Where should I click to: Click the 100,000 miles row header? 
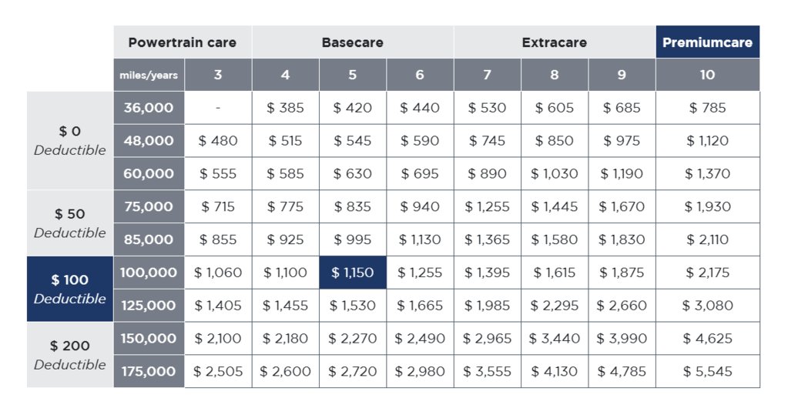[149, 273]
